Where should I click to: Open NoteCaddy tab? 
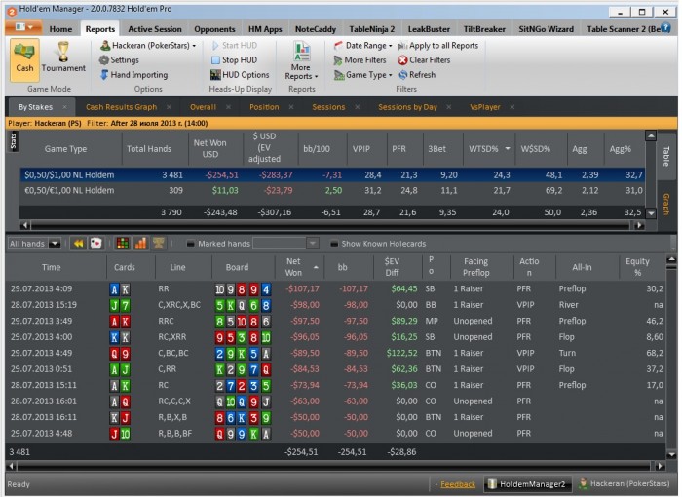coord(316,29)
